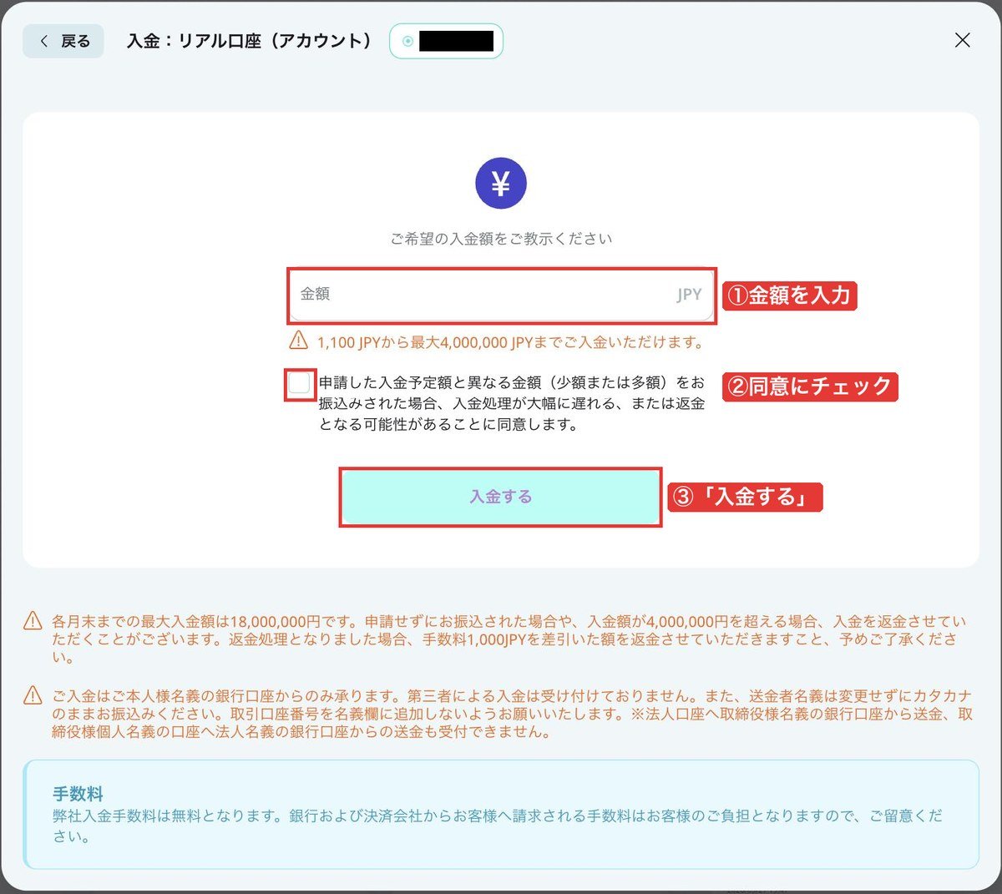Image resolution: width=1002 pixels, height=894 pixels.
Task: Click the ご希望の入金額をご教示ください prompt text
Action: [x=501, y=239]
